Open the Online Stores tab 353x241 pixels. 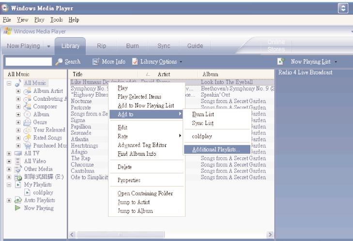pyautogui.click(x=276, y=45)
